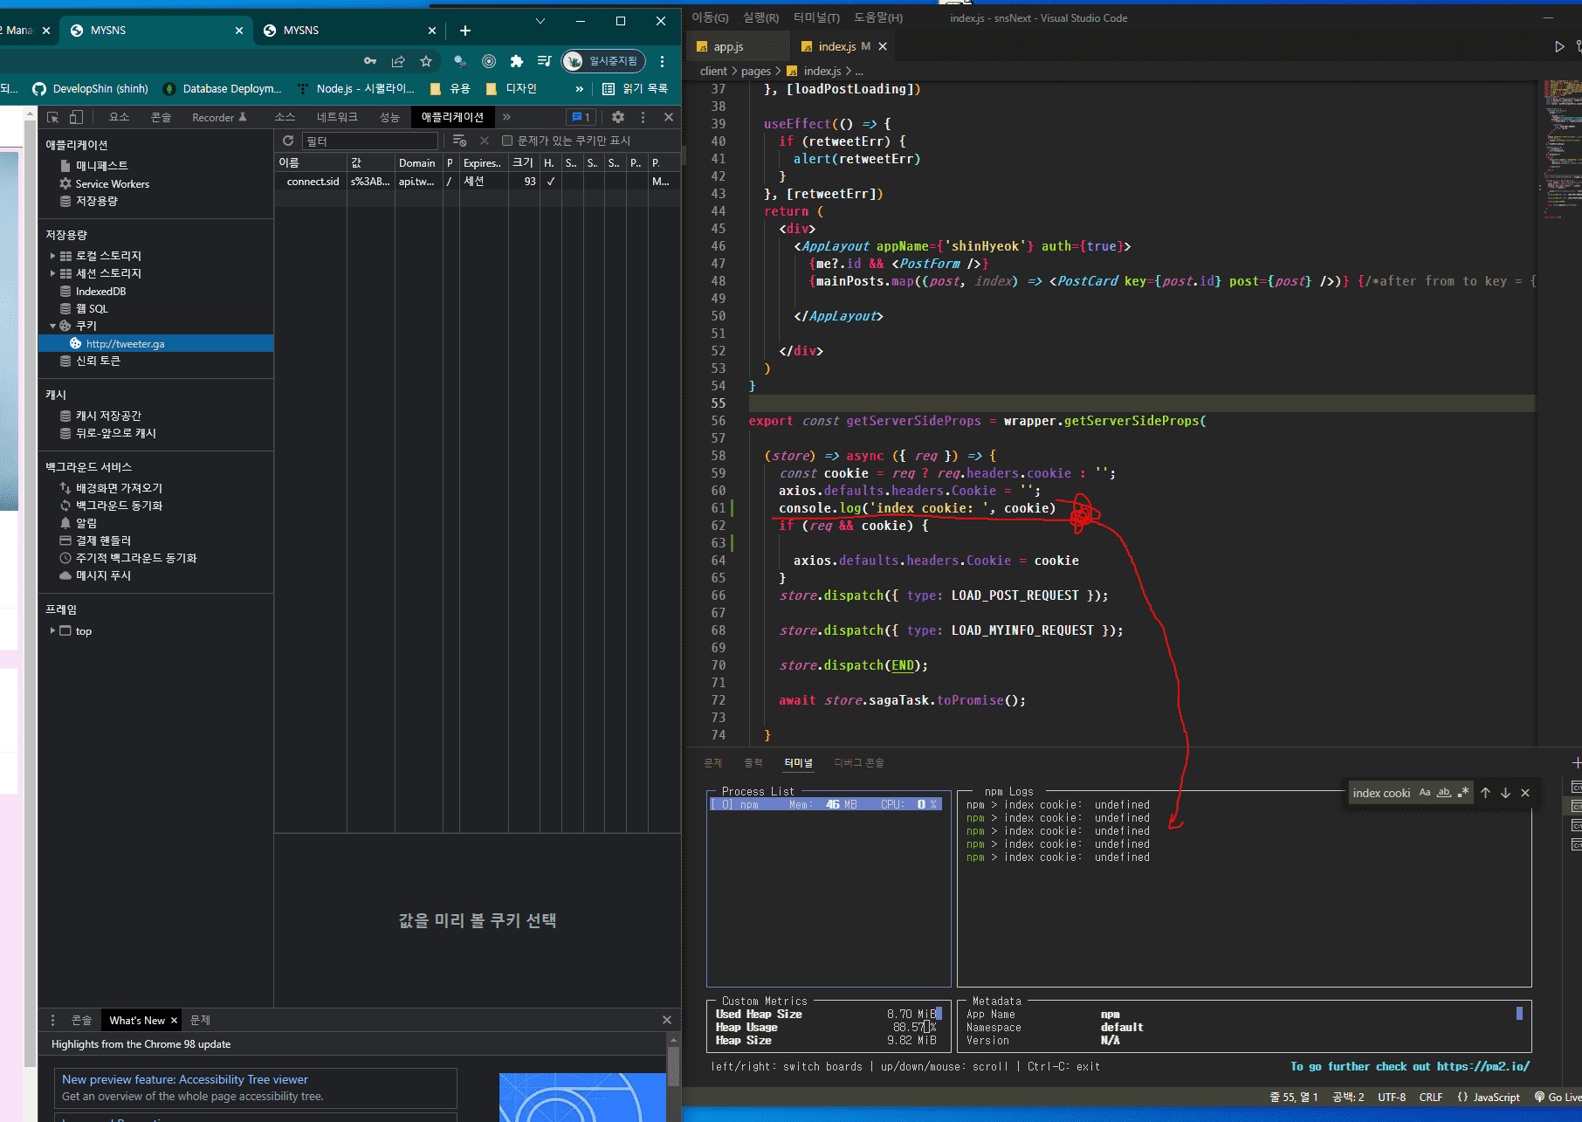Click the Chrome extensions puzzle icon
1582x1122 pixels.
click(x=516, y=61)
